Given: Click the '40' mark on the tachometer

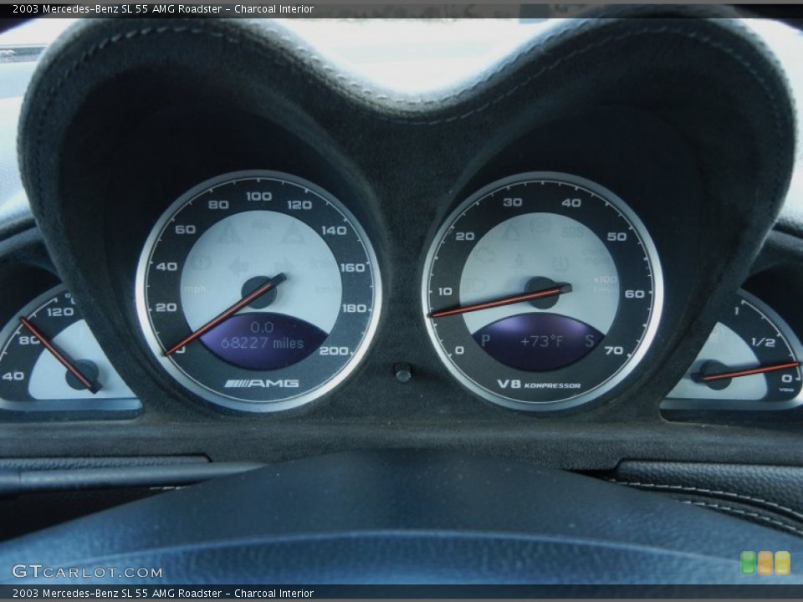Looking at the screenshot, I should [x=571, y=202].
